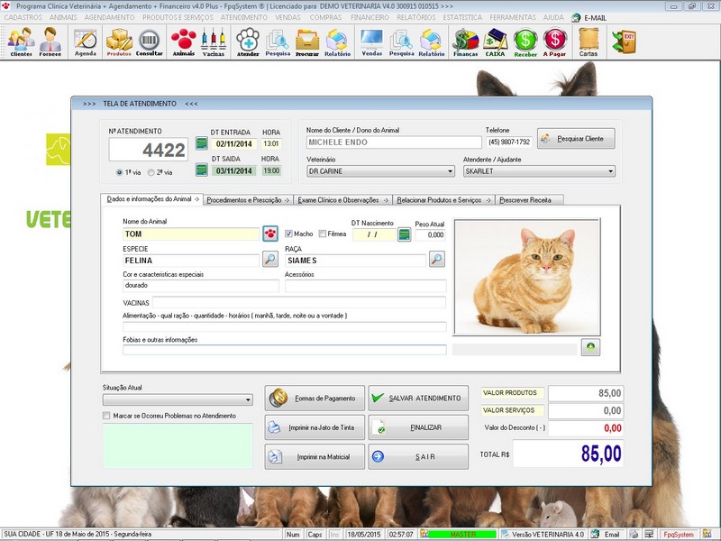The image size is (721, 541).
Task: Open the Produtos toolbar icon
Action: click(x=119, y=41)
